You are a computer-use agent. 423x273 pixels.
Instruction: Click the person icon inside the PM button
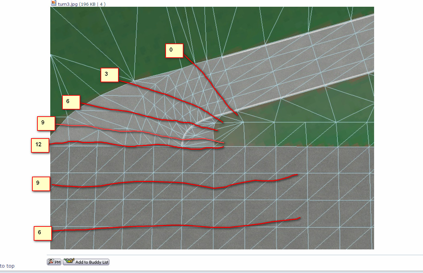[51, 262]
